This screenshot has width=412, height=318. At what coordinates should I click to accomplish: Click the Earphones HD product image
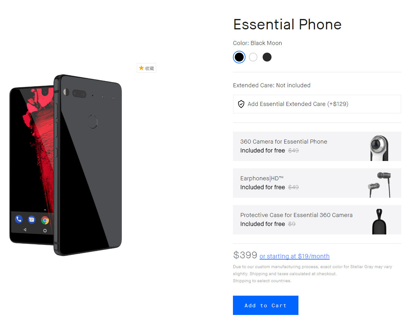coord(380,184)
